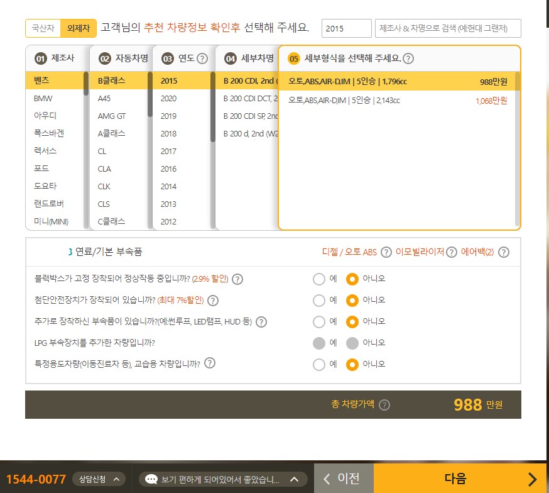Screen dimensions: 549x493
Task: Select 예 for 특정용도차량 question
Action: pos(319,365)
